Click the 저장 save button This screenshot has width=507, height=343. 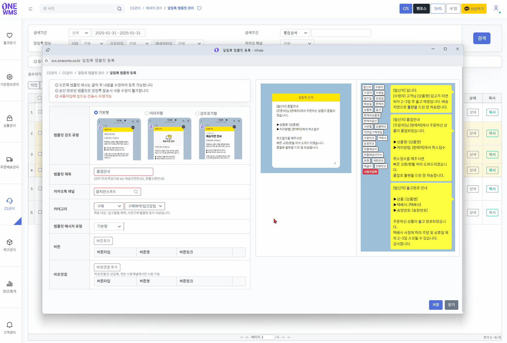[x=436, y=305]
